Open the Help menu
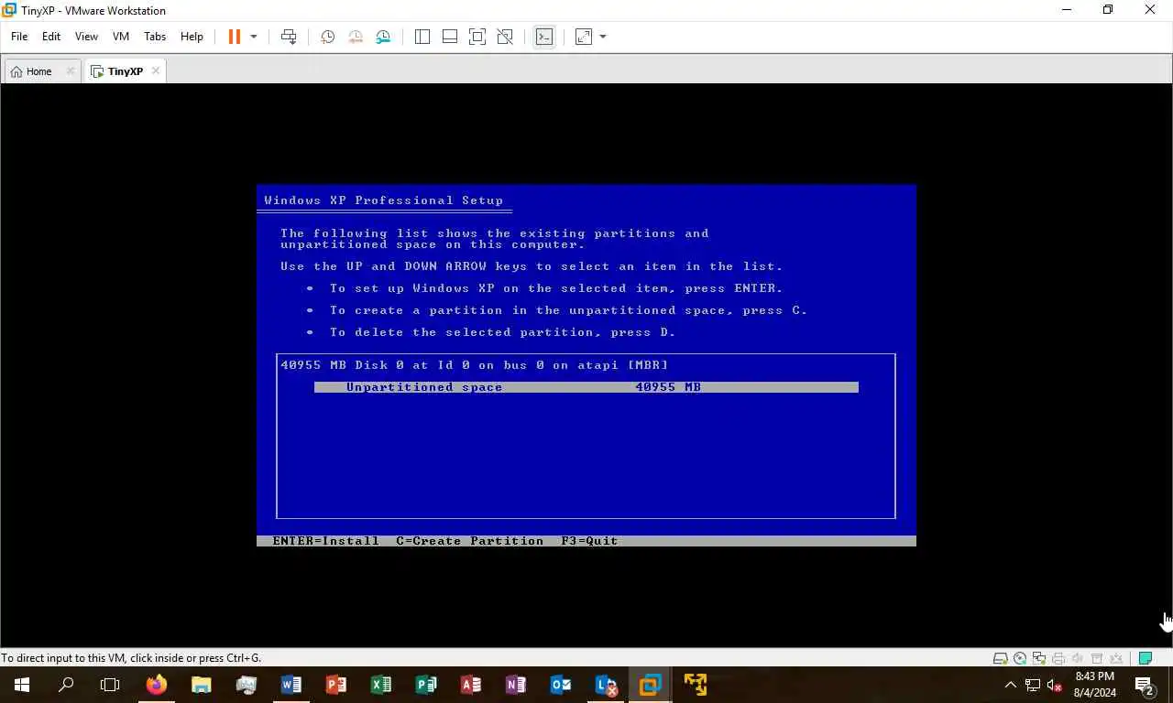The width and height of the screenshot is (1173, 703). click(192, 37)
